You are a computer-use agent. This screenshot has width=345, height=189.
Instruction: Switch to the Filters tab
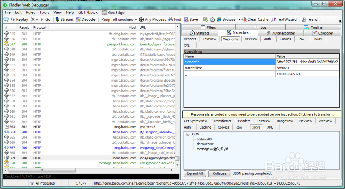(x=208, y=27)
